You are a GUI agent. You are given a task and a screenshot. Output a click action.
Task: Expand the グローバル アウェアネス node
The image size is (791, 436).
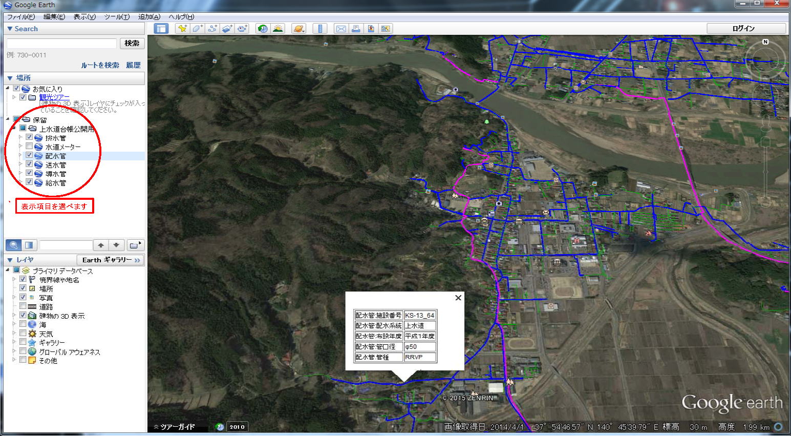14,351
